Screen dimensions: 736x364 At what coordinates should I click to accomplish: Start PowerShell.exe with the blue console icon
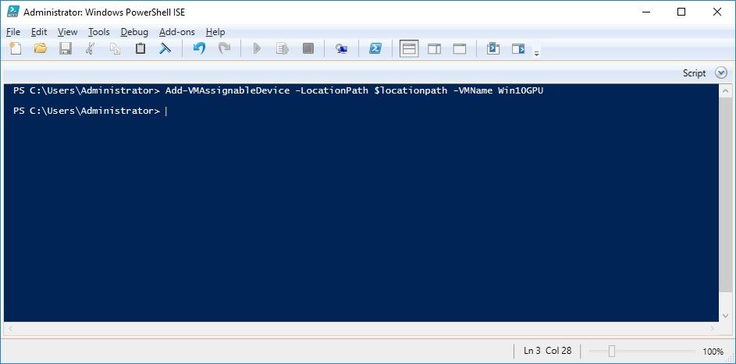tap(375, 48)
